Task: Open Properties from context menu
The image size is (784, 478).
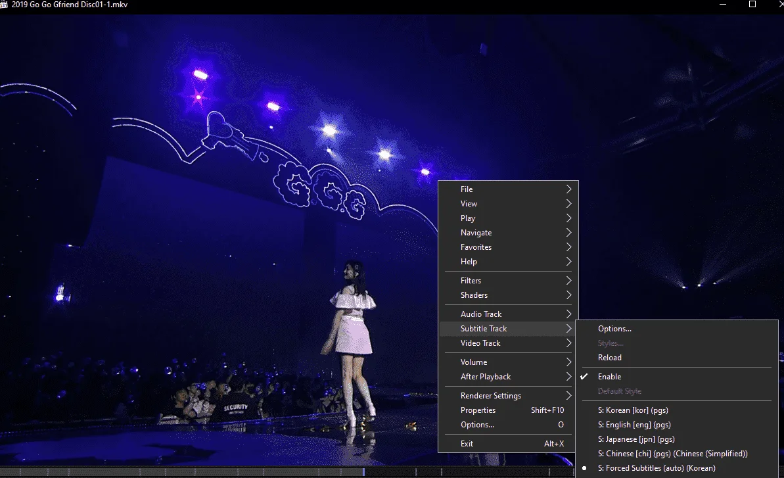Action: pyautogui.click(x=508, y=410)
